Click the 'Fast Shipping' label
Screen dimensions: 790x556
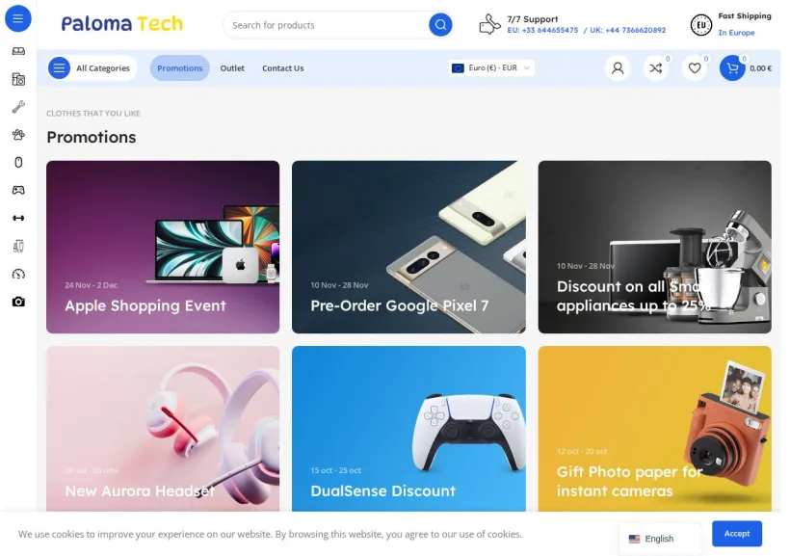(745, 15)
